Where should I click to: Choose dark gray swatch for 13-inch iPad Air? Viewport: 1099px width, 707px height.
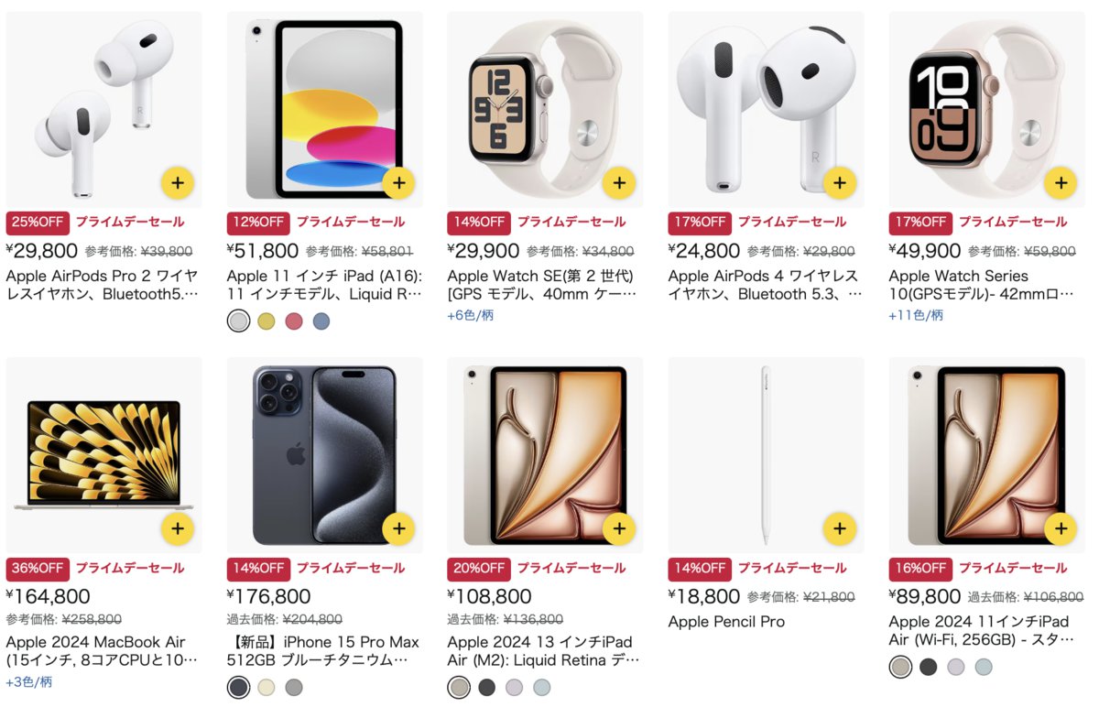point(486,688)
